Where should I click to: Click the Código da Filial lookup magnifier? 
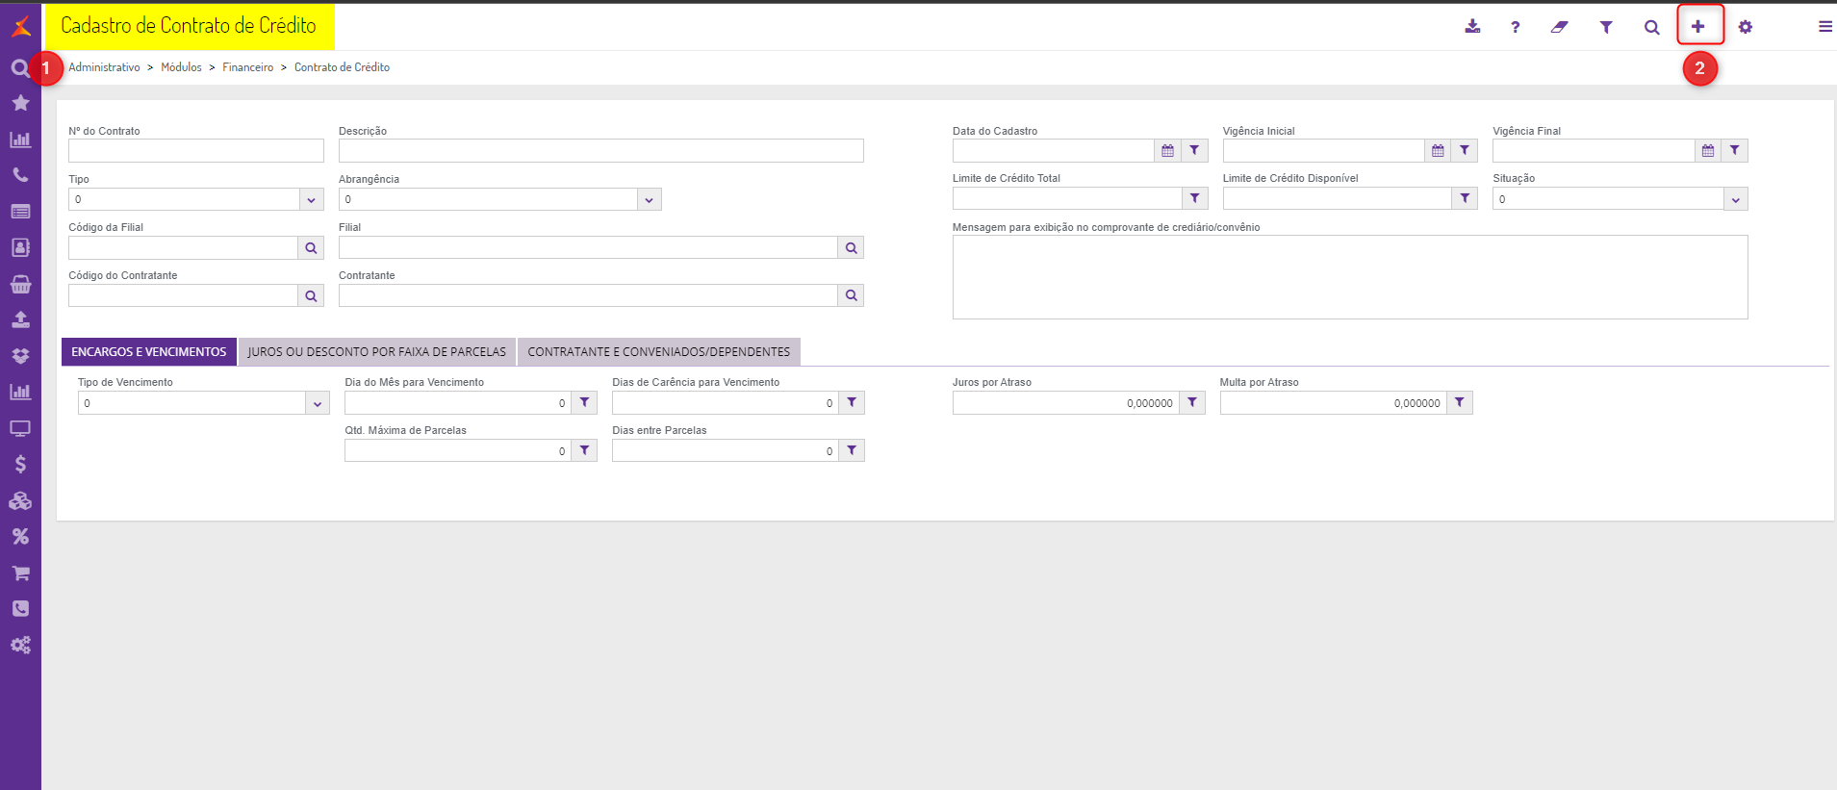pyautogui.click(x=311, y=247)
